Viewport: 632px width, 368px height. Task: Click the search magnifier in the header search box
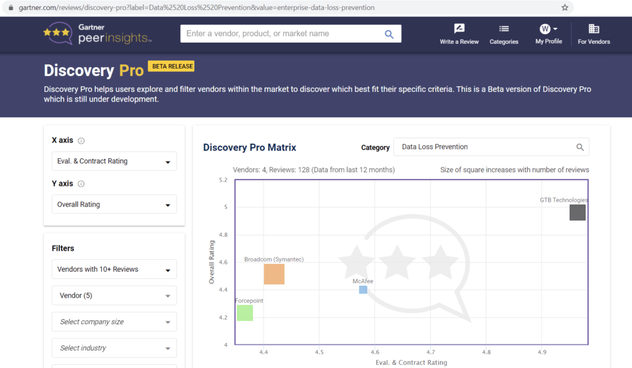tap(389, 34)
